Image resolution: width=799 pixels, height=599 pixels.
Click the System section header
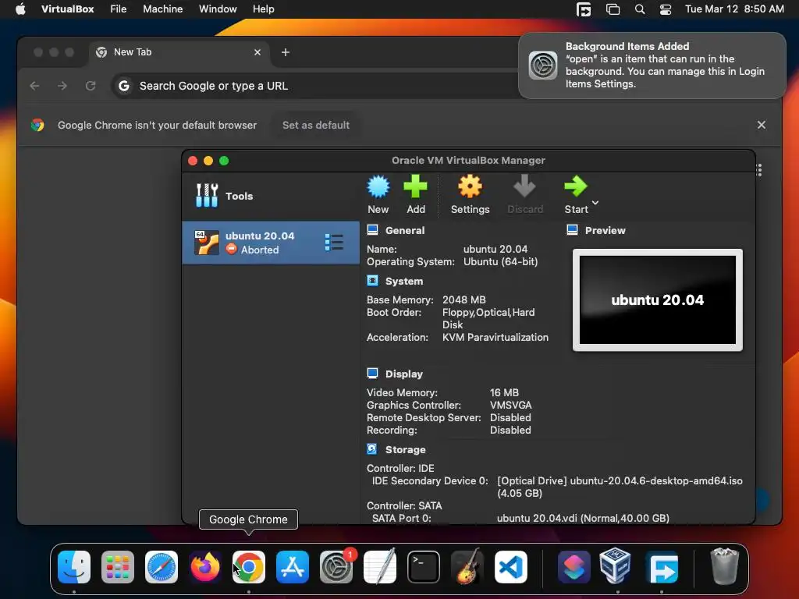tap(404, 281)
